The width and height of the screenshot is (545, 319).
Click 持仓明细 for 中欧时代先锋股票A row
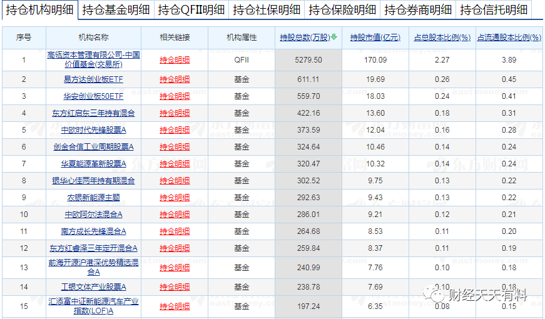click(x=175, y=130)
